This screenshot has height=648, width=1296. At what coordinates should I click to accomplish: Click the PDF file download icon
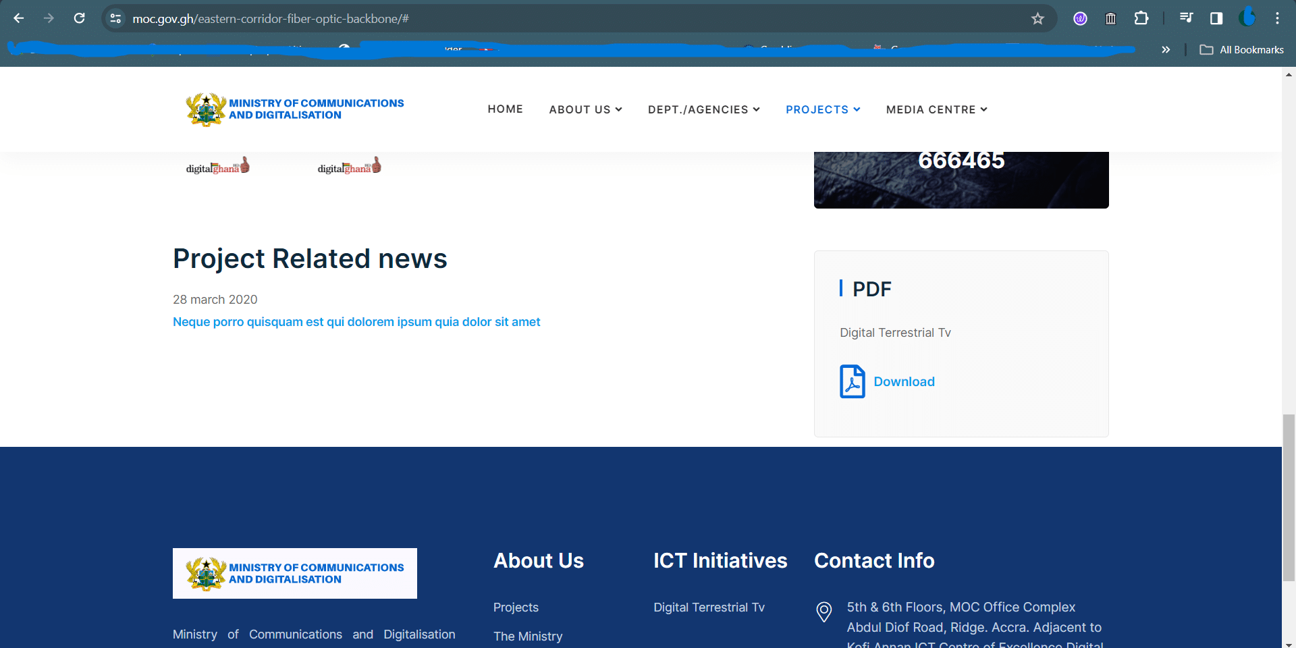pos(852,381)
